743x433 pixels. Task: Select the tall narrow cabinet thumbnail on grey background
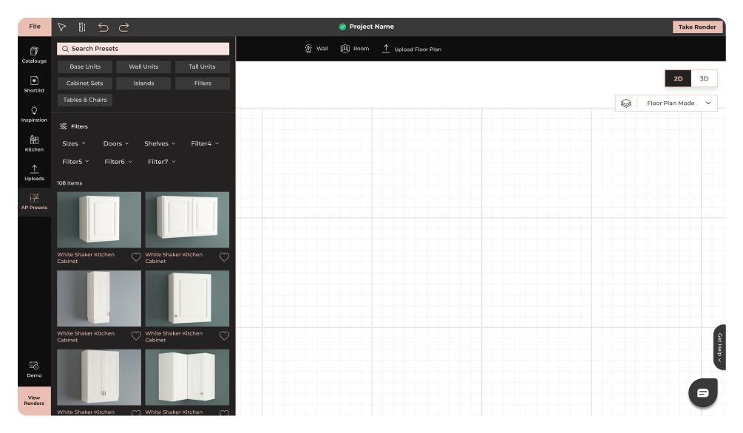click(99, 299)
